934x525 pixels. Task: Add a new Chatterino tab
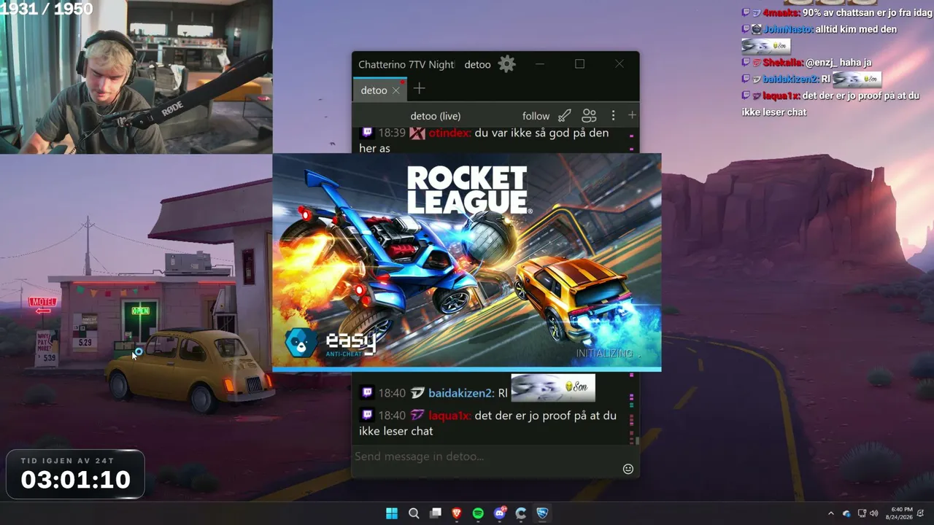pyautogui.click(x=419, y=89)
